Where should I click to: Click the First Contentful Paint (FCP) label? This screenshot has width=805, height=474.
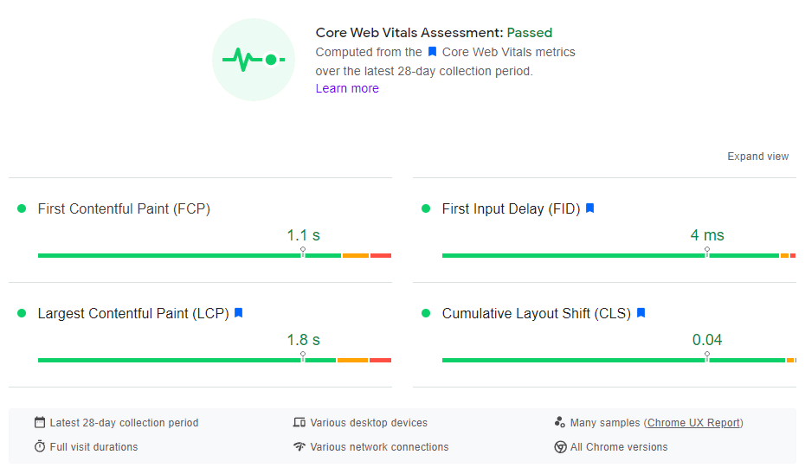click(x=124, y=208)
